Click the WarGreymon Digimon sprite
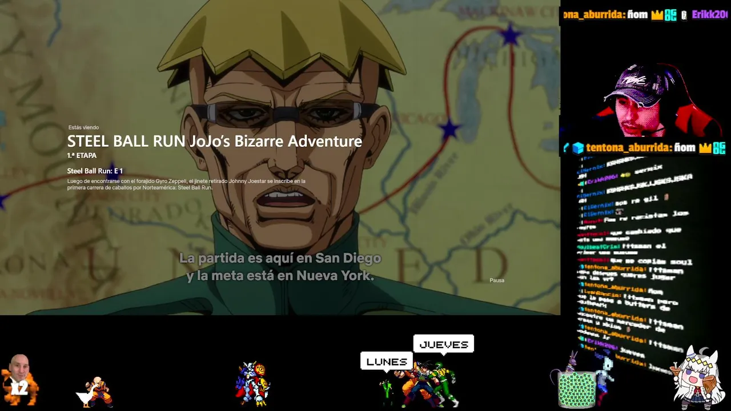The image size is (731, 411). click(x=254, y=384)
